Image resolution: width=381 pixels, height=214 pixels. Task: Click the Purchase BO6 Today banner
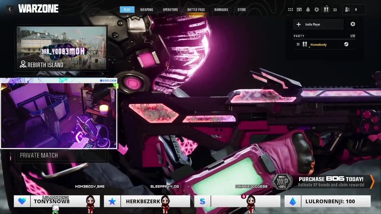[x=323, y=182]
